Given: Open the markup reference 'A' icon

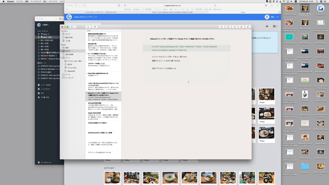Looking at the screenshot, I should 241,27.
